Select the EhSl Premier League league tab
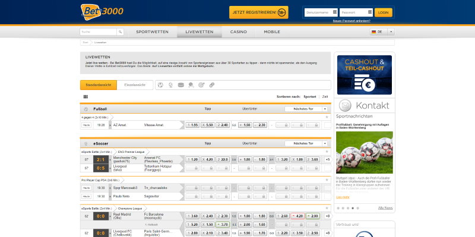 pos(131,152)
